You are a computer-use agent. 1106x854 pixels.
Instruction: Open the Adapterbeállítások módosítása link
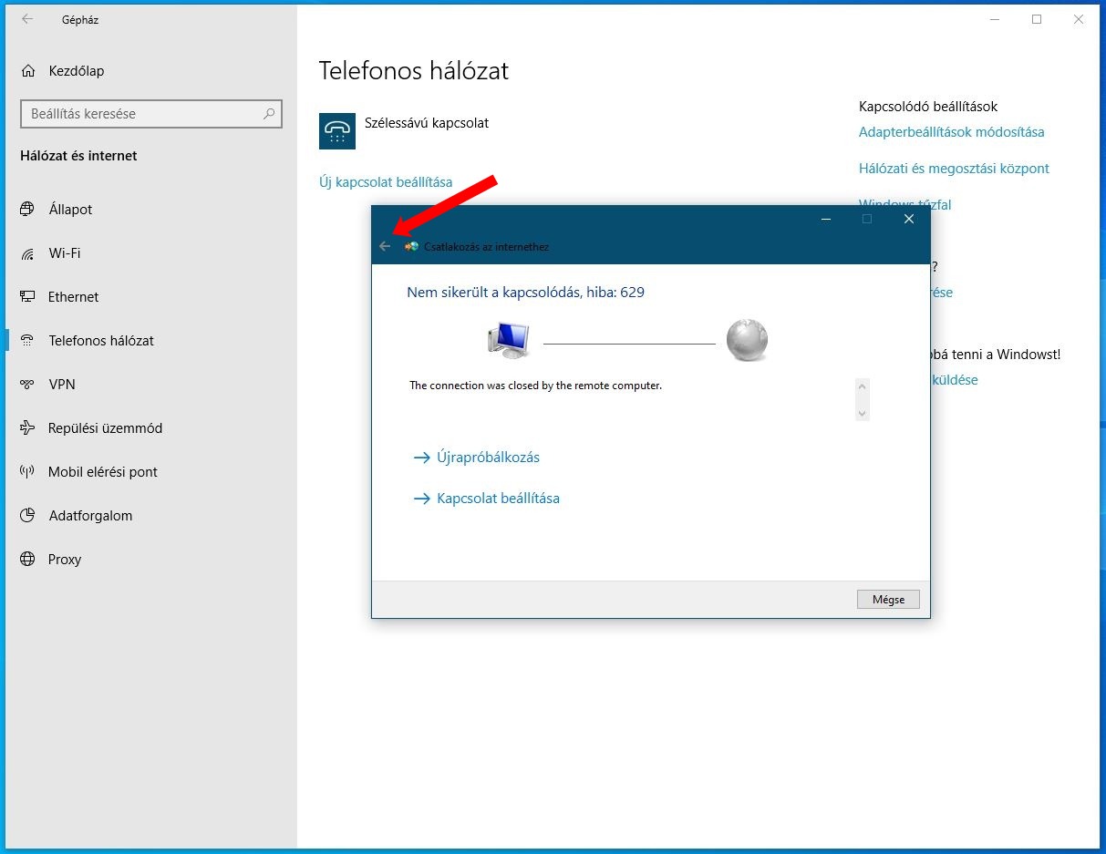[x=951, y=132]
